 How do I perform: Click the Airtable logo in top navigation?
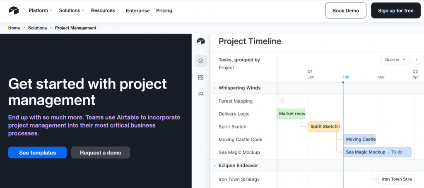click(x=14, y=10)
